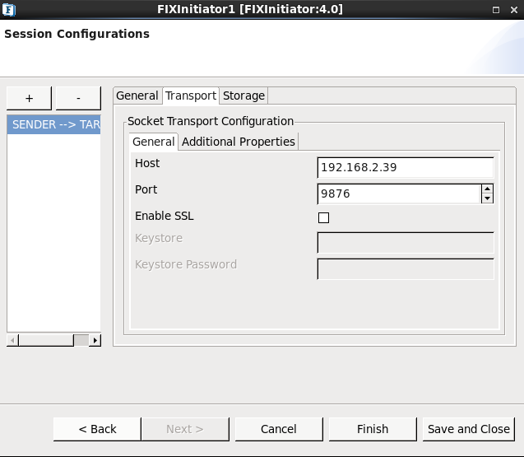Click the Port field showing 9876
524x457 pixels.
[x=399, y=194]
